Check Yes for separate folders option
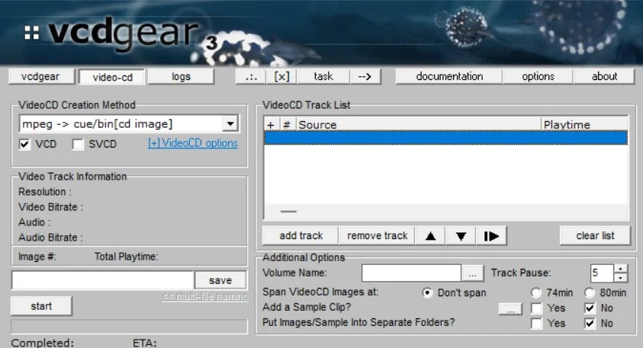 536,324
